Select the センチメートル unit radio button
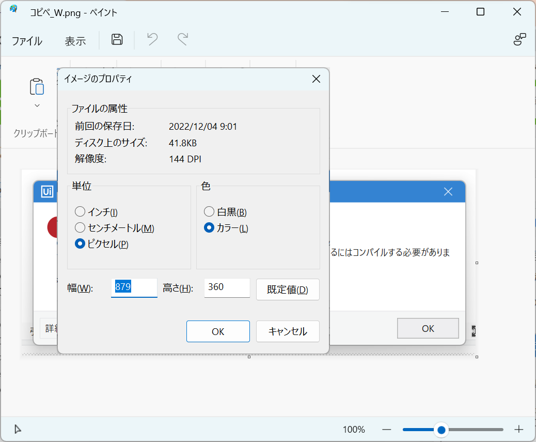The width and height of the screenshot is (536, 442). 80,227
